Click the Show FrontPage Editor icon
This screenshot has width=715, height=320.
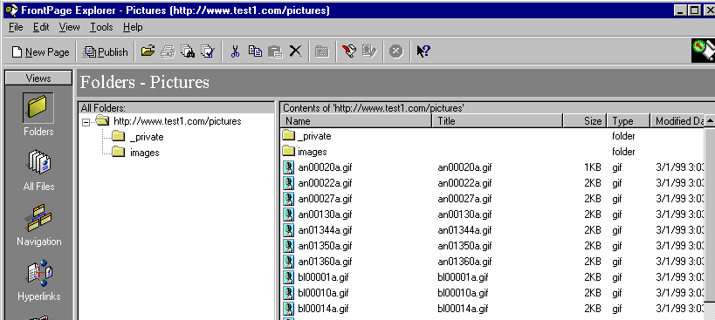coord(349,51)
